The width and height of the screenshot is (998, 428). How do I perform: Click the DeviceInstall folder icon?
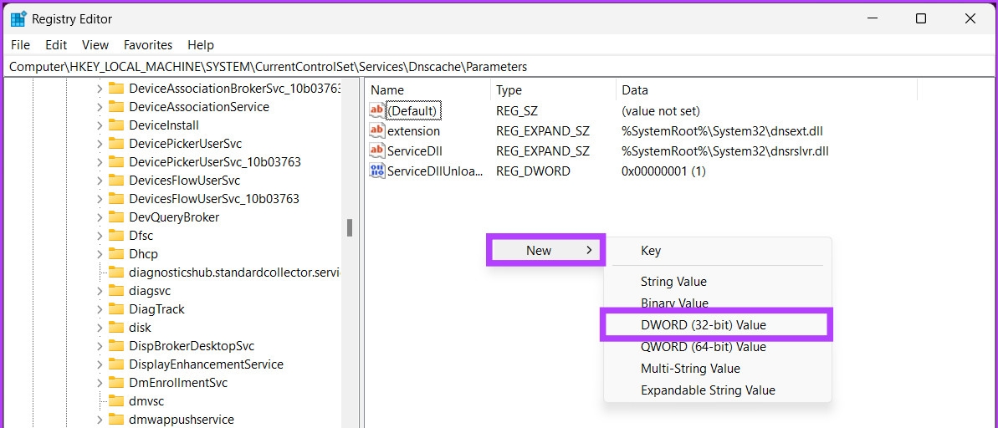(116, 125)
